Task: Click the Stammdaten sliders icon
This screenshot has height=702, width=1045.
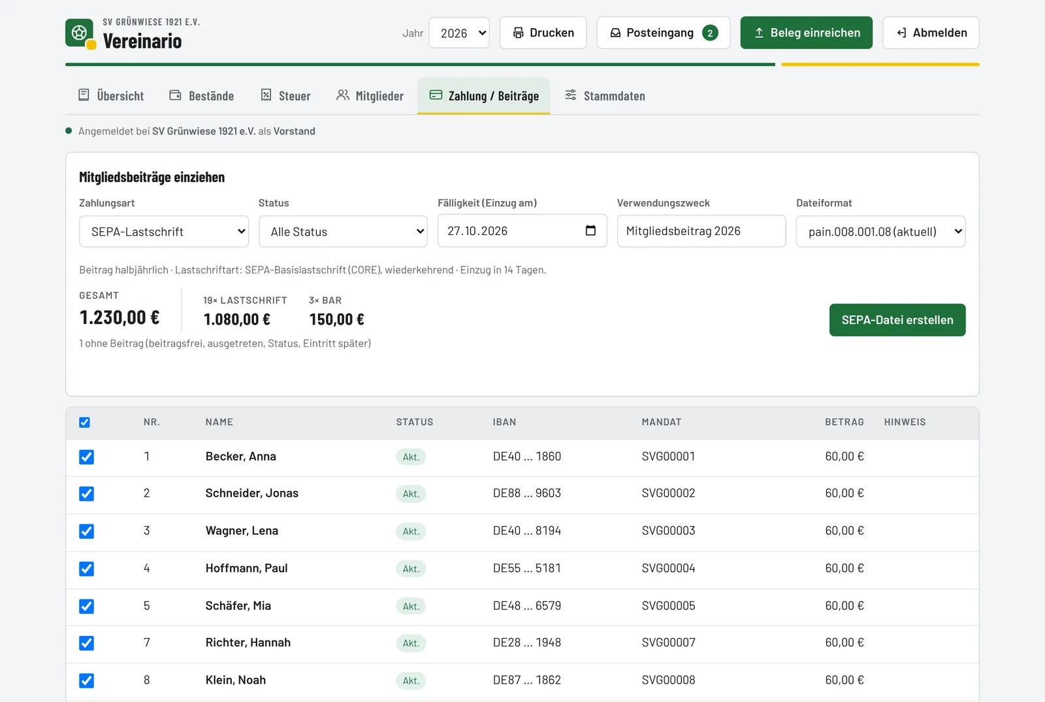Action: pos(570,95)
